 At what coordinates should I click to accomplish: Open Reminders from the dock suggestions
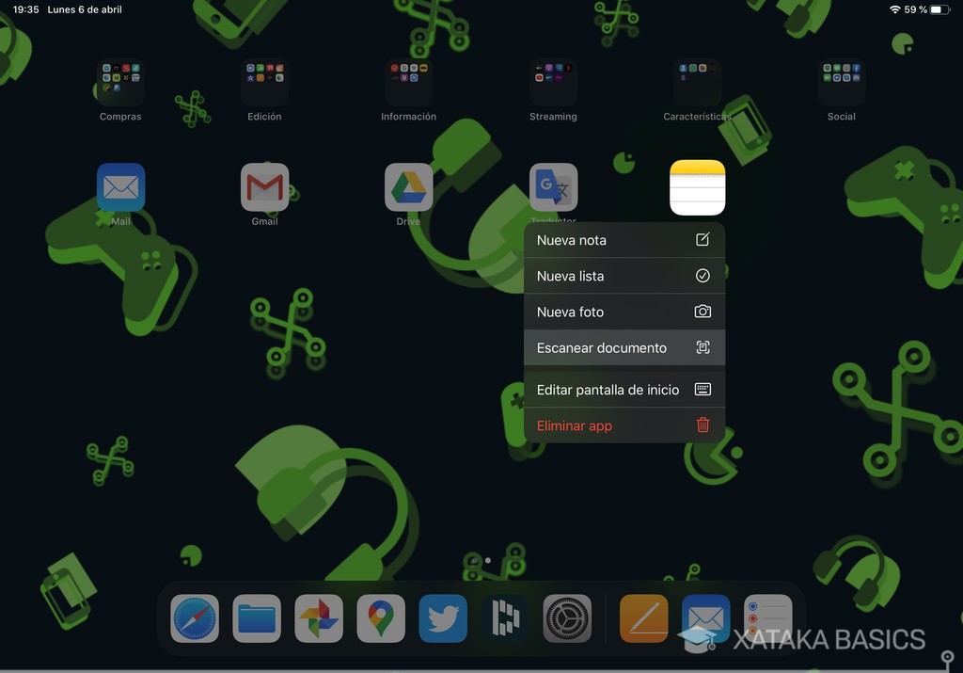[766, 618]
